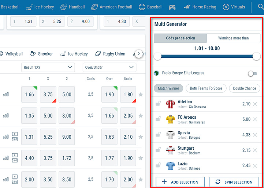Select the 1.66 home win odds
The height and width of the screenshot is (188, 264).
pos(29,95)
